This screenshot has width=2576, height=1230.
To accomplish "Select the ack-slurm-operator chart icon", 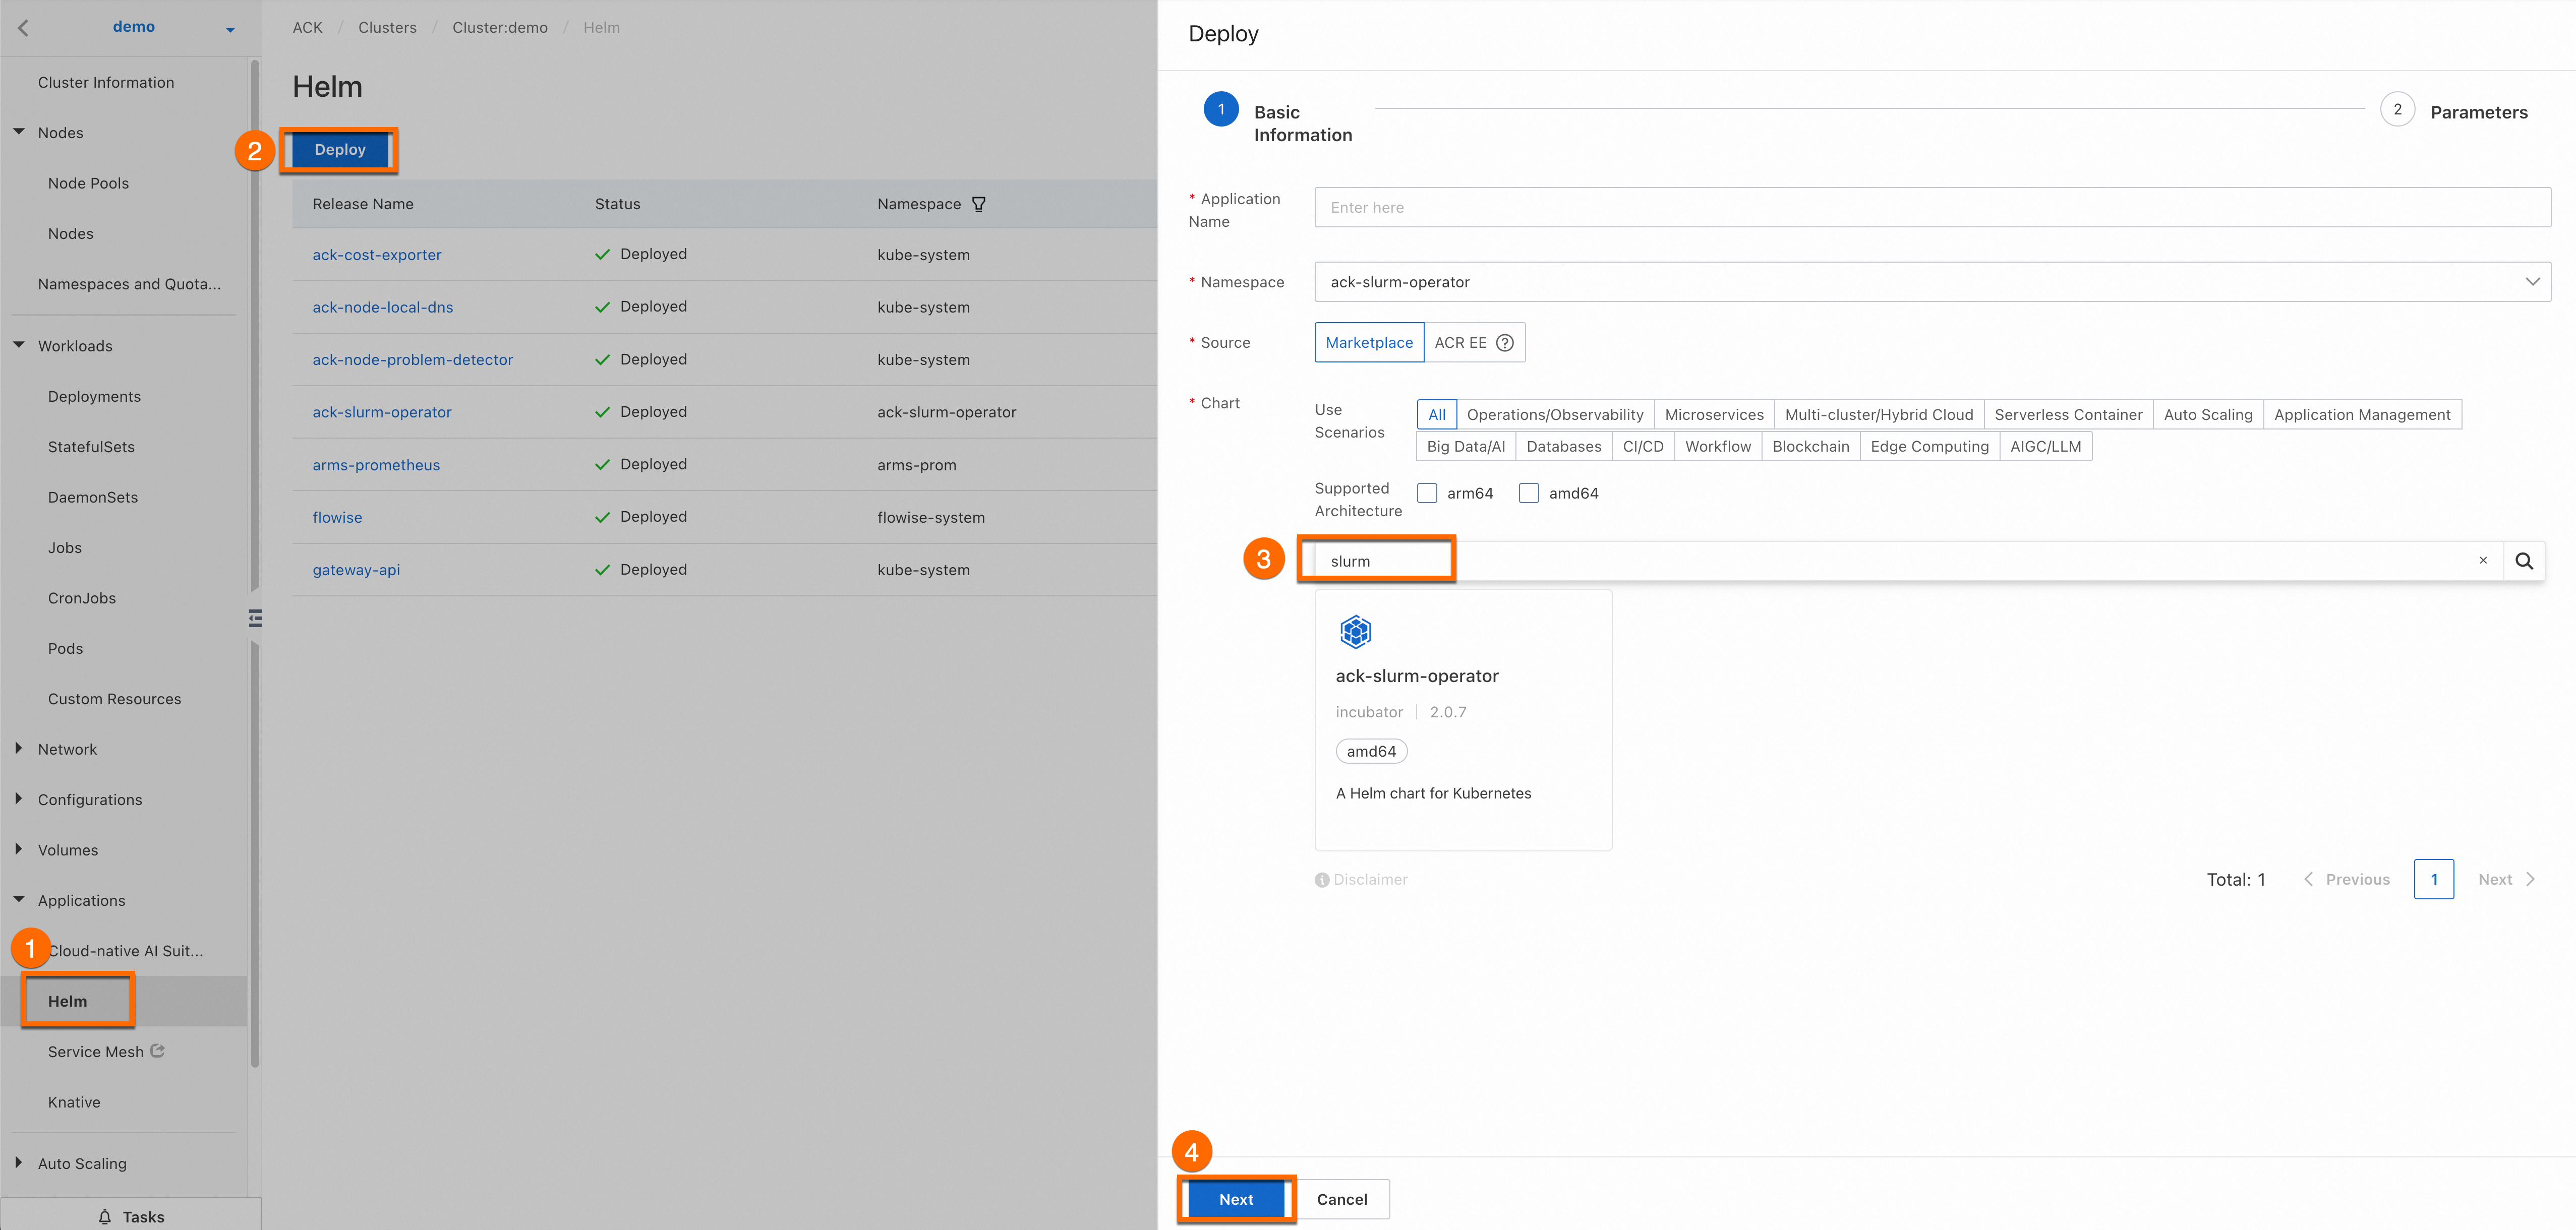I will click(1355, 632).
